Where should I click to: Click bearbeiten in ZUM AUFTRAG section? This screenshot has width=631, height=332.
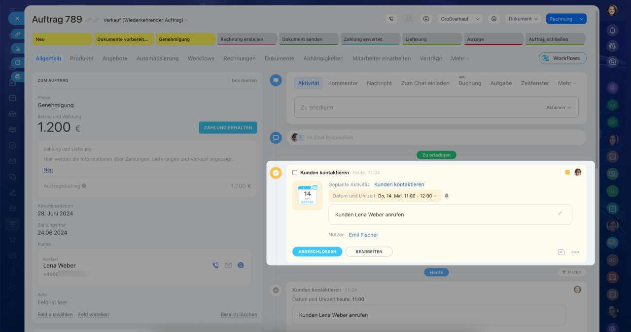coord(244,80)
